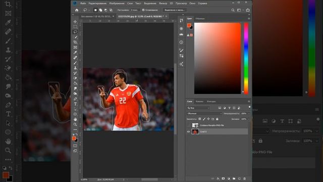Click the Home icon in the options bar
Image resolution: width=323 pixels, height=182 pixels.
[77, 10]
